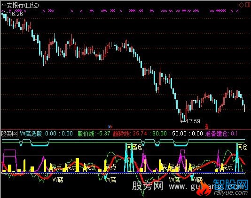Viewport: 251px width, 198px height.
Task: Click the red S marker near 12.59
Action: coord(207,127)
